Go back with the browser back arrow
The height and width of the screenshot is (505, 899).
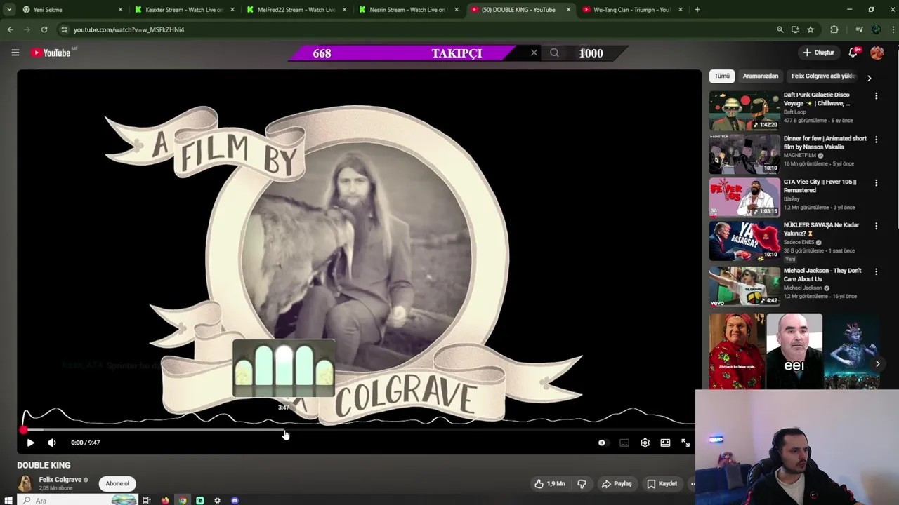click(x=10, y=29)
